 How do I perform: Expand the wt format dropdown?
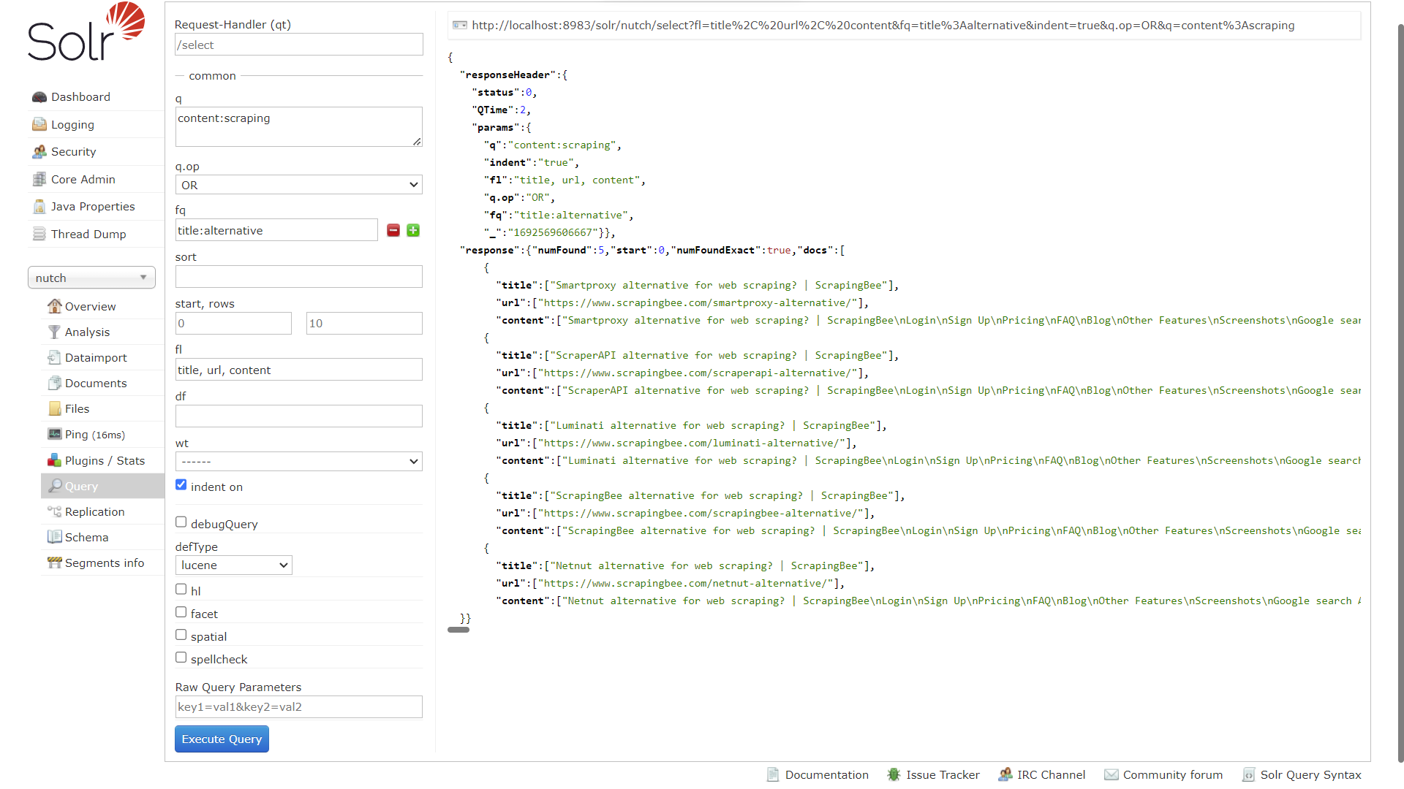pos(298,462)
